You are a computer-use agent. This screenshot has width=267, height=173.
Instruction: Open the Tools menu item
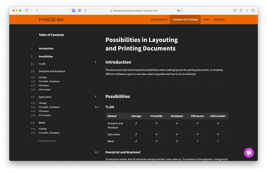(x=206, y=19)
